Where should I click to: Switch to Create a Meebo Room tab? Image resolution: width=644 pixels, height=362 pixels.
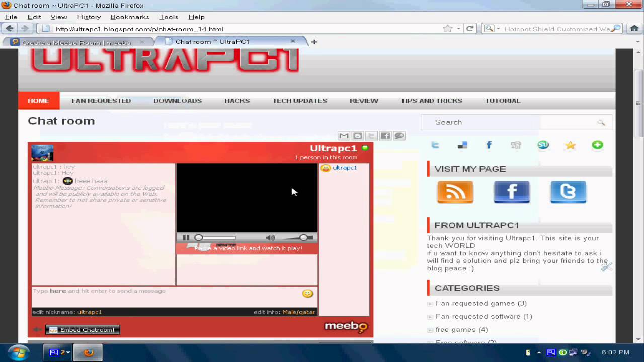tap(76, 42)
